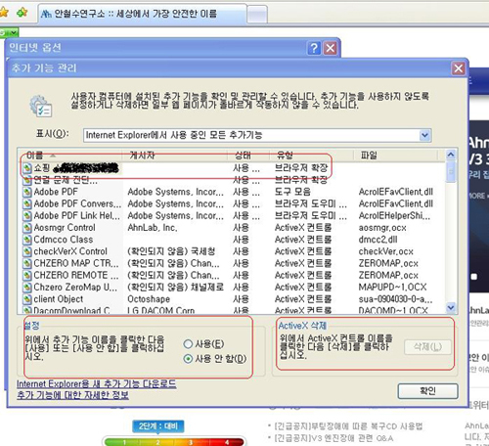The height and width of the screenshot is (446, 489).
Task: Open the empty new browser tab
Action: tap(257, 15)
